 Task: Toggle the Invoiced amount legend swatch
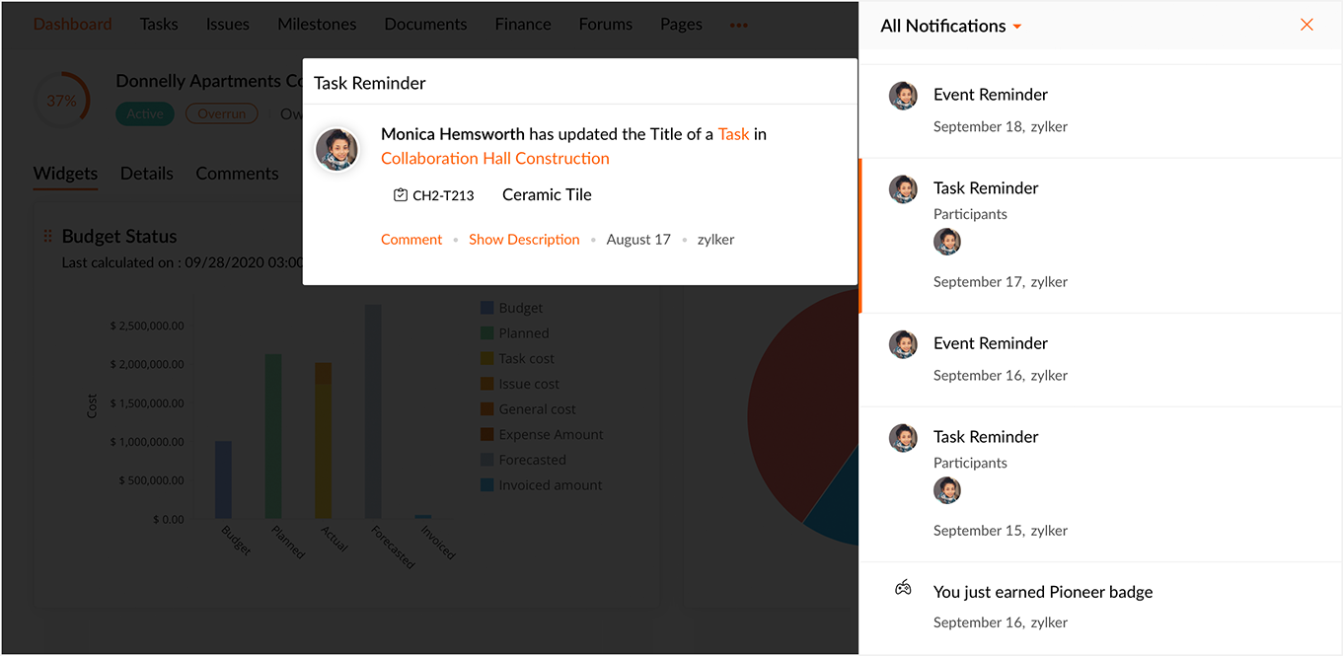point(487,485)
